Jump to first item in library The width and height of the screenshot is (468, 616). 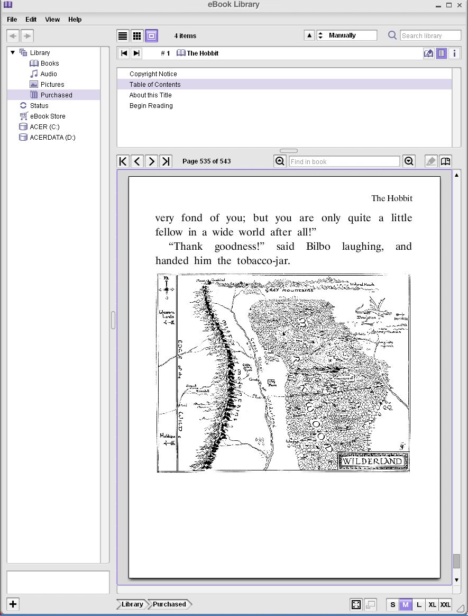[124, 53]
